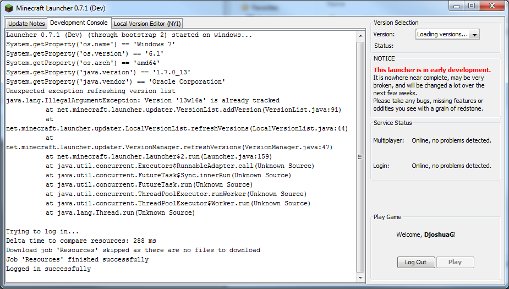The width and height of the screenshot is (509, 289).
Task: Maximize the Minecraft Launcher window
Action: (472, 6)
